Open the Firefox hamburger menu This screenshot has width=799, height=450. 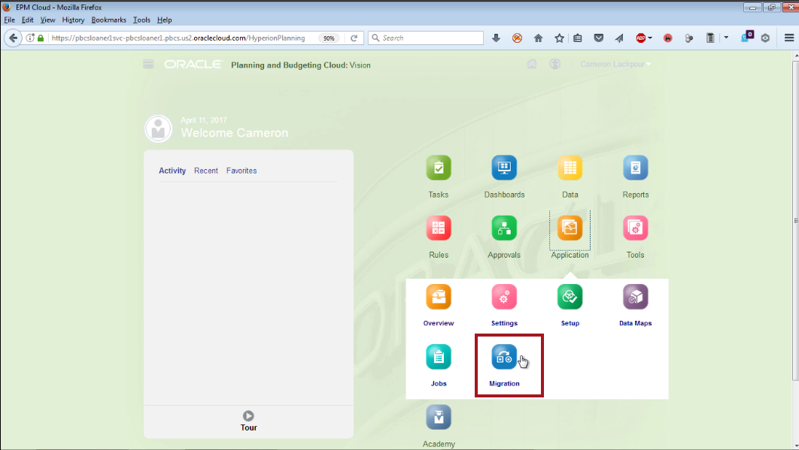[x=788, y=38]
